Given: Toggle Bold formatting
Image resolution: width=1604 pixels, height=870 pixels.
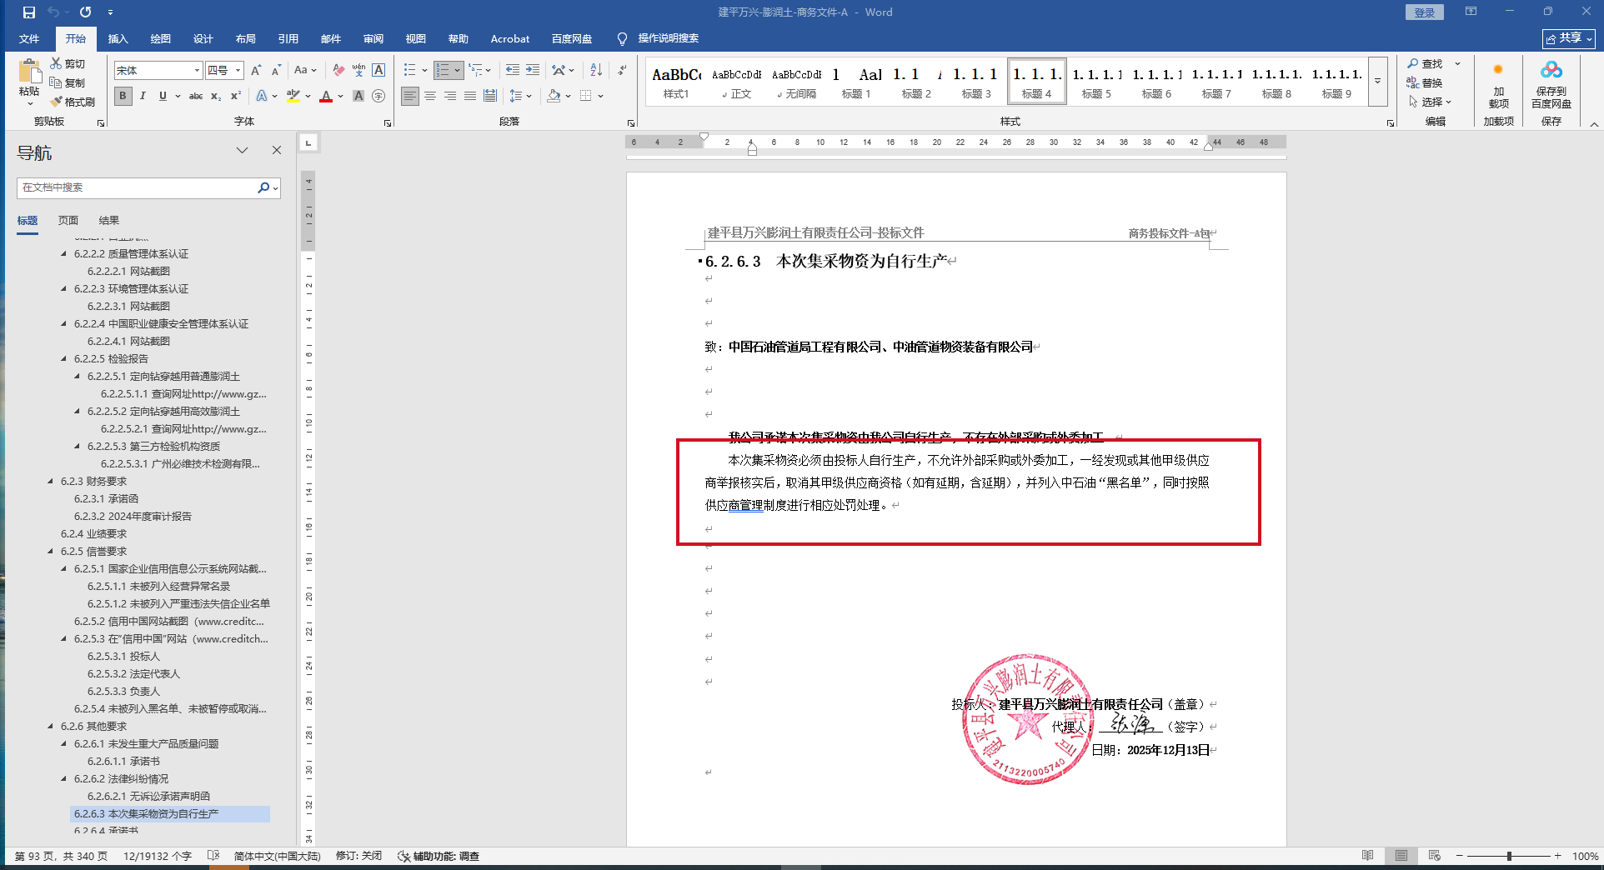Looking at the screenshot, I should pyautogui.click(x=123, y=96).
